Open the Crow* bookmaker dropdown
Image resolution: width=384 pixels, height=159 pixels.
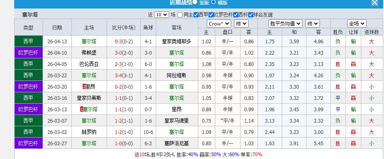219,24
